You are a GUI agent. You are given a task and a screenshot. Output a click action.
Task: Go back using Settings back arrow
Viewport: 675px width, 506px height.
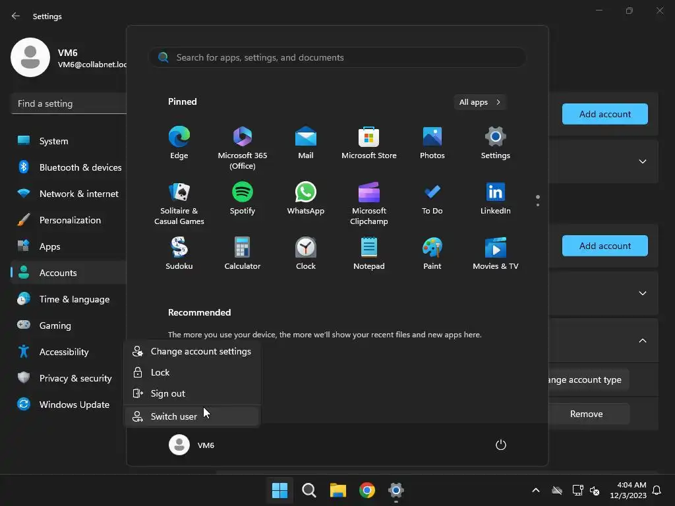16,16
